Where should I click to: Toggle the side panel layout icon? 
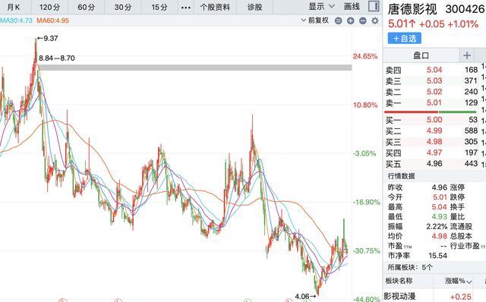pos(374,6)
